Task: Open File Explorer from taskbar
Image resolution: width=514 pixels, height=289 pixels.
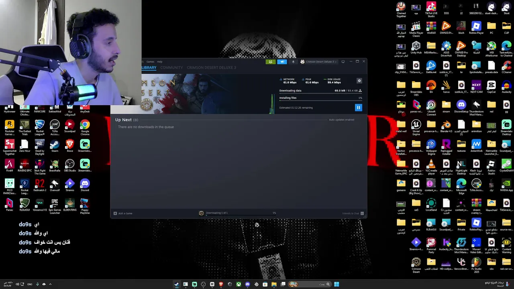Action: pos(274,284)
